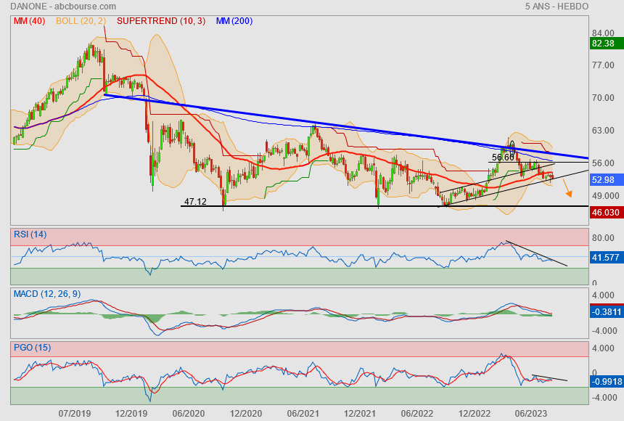Click the 12/2022 date axis label
This screenshot has width=624, height=421.
point(475,414)
